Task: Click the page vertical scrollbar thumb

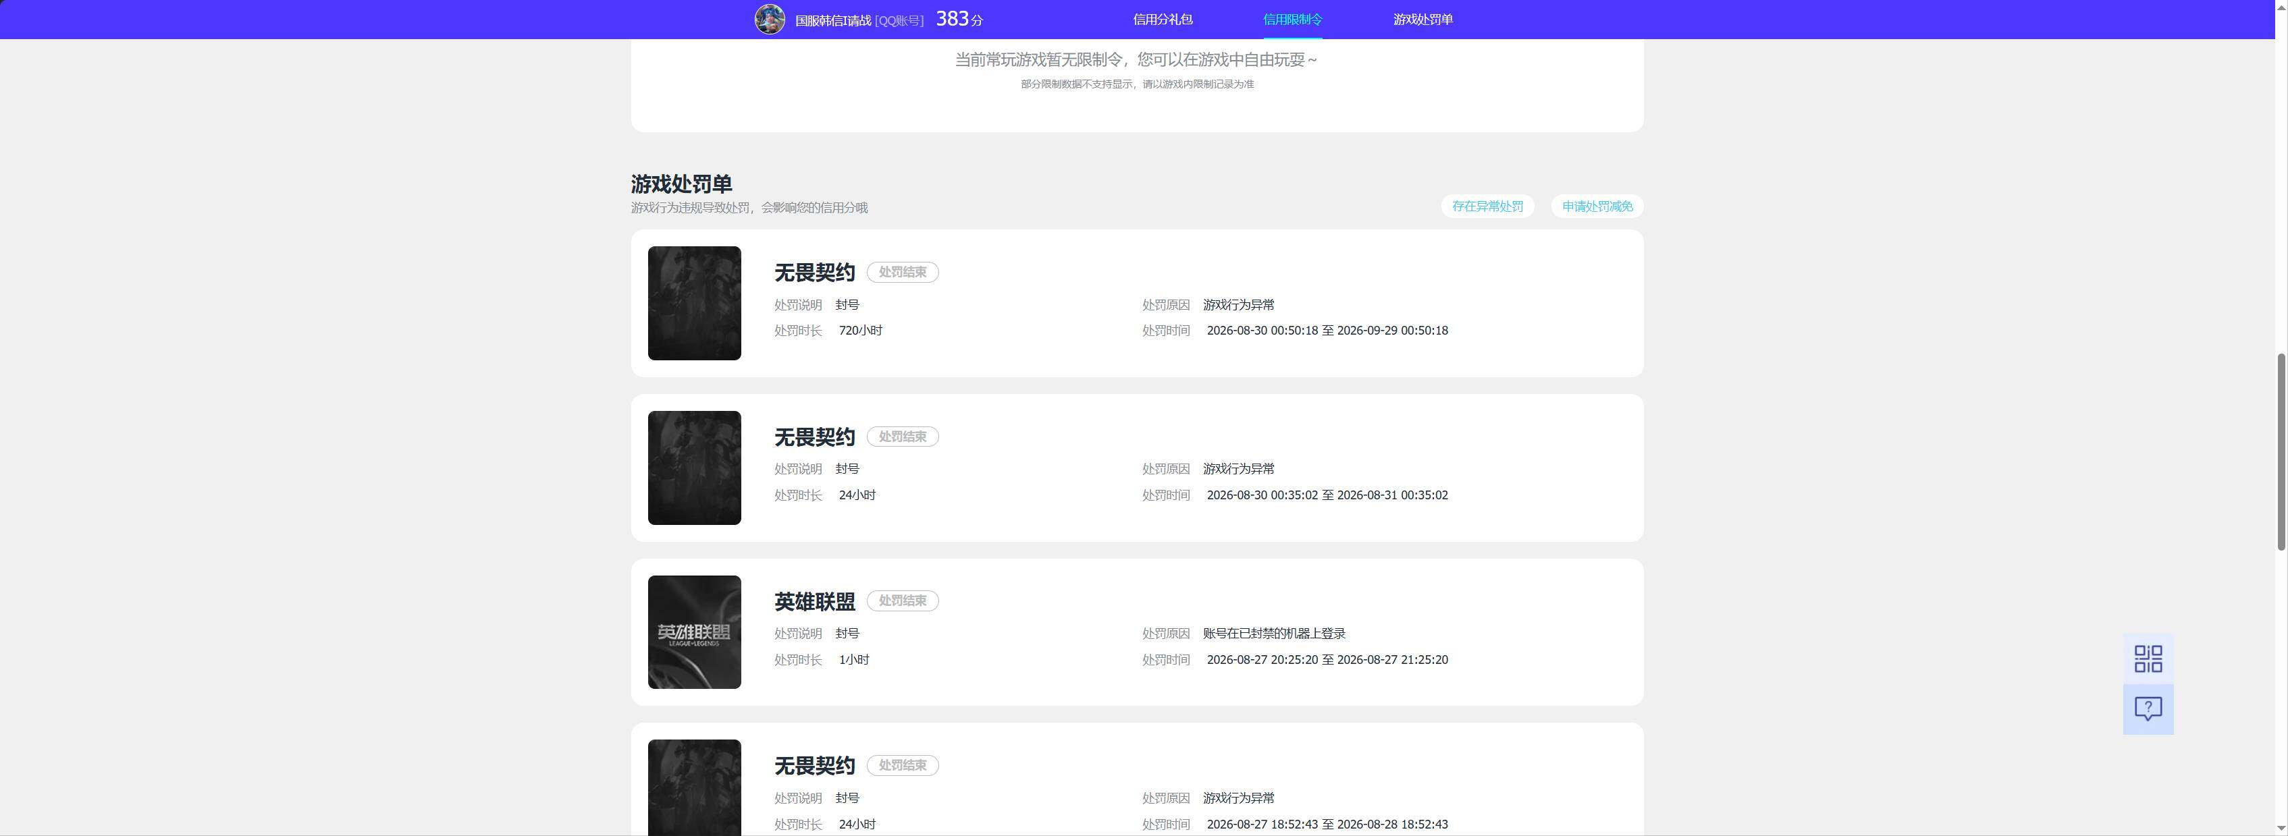Action: (2280, 451)
